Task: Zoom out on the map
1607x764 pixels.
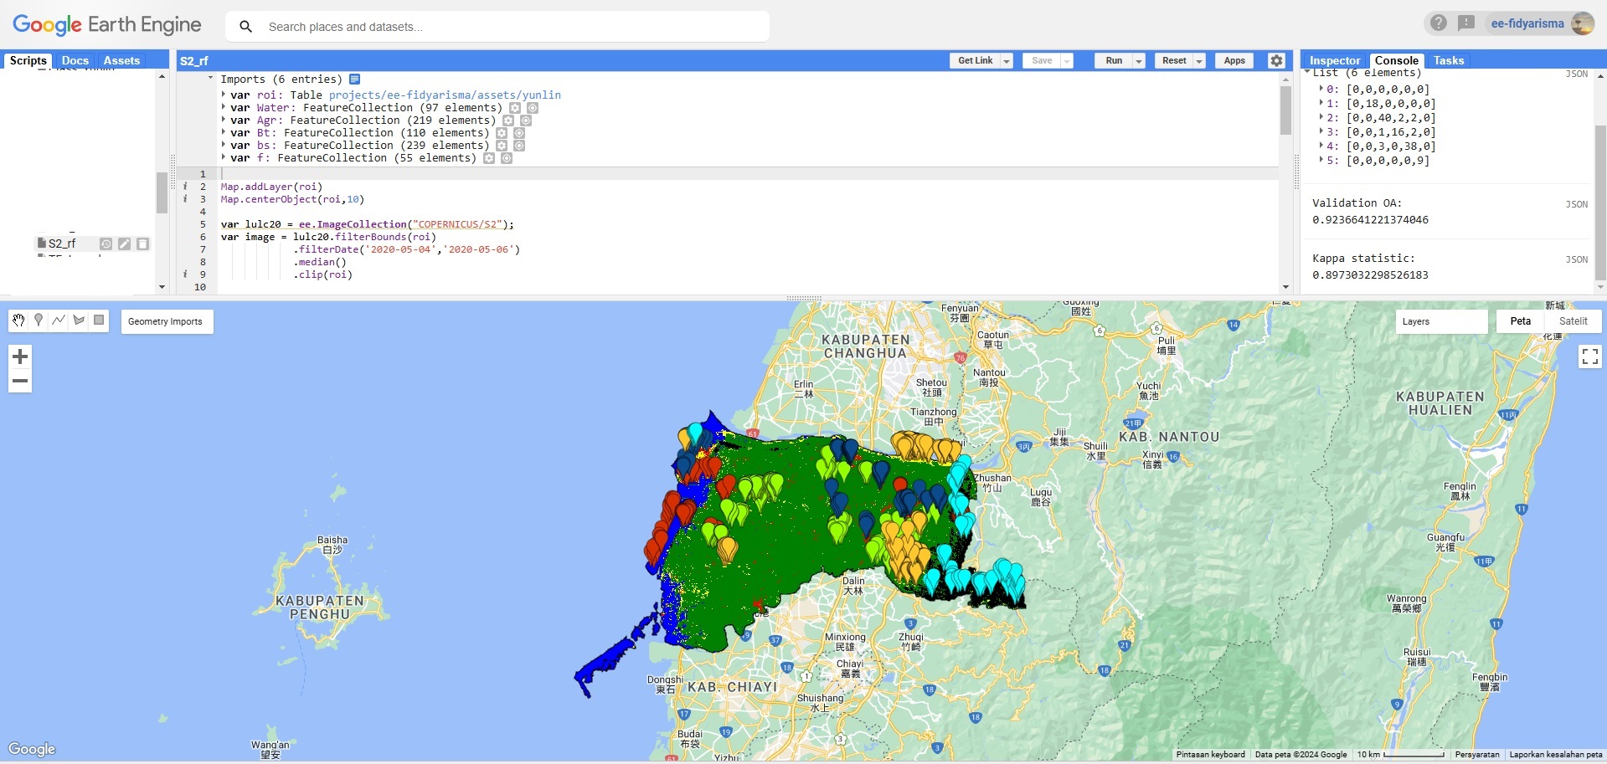Action: point(20,382)
